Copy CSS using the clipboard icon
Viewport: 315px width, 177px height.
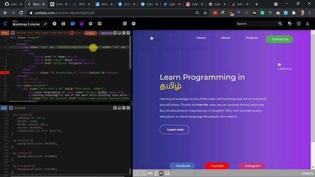click(115, 108)
